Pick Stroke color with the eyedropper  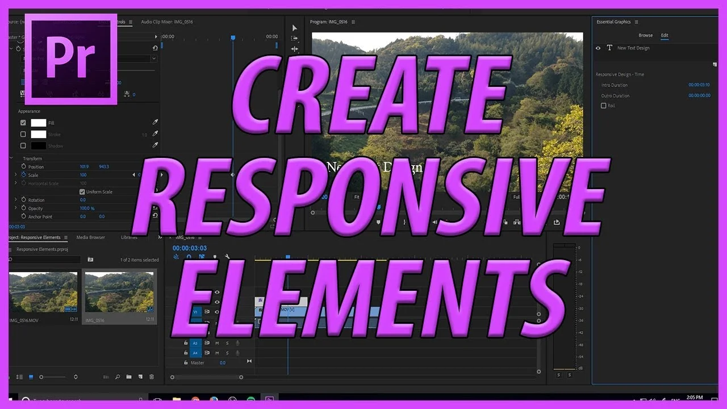(x=155, y=134)
